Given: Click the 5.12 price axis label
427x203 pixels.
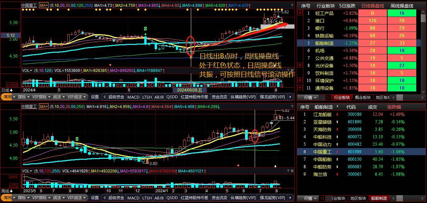Looking at the screenshot, I should click(x=10, y=35).
